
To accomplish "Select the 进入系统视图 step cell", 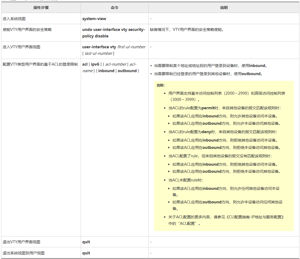I will pyautogui.click(x=14, y=19).
